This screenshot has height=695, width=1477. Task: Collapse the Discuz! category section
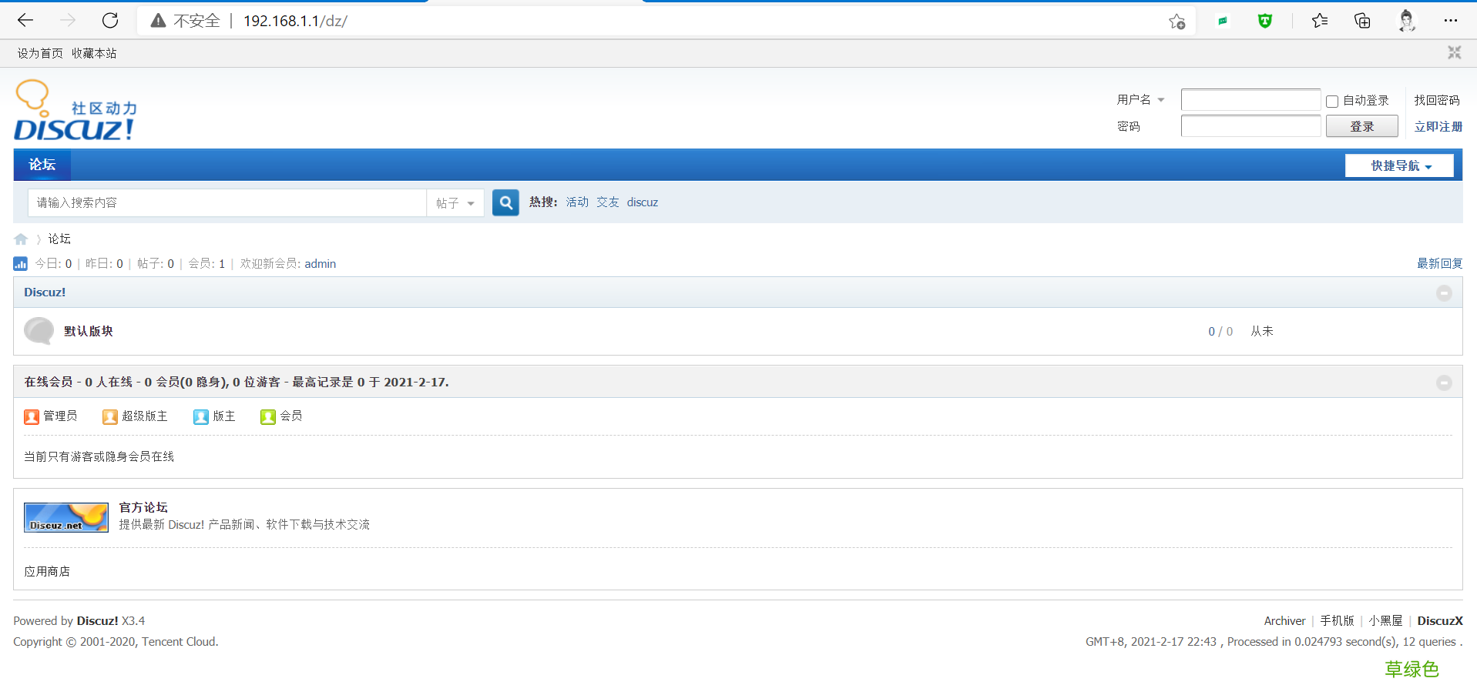coord(1445,292)
